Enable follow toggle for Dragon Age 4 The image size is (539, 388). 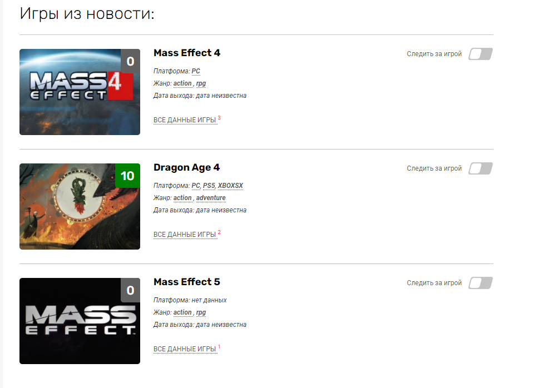[481, 168]
